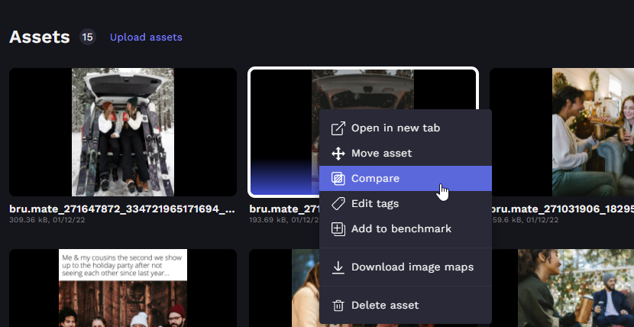Select "Delete asset" menu entry

[406, 305]
